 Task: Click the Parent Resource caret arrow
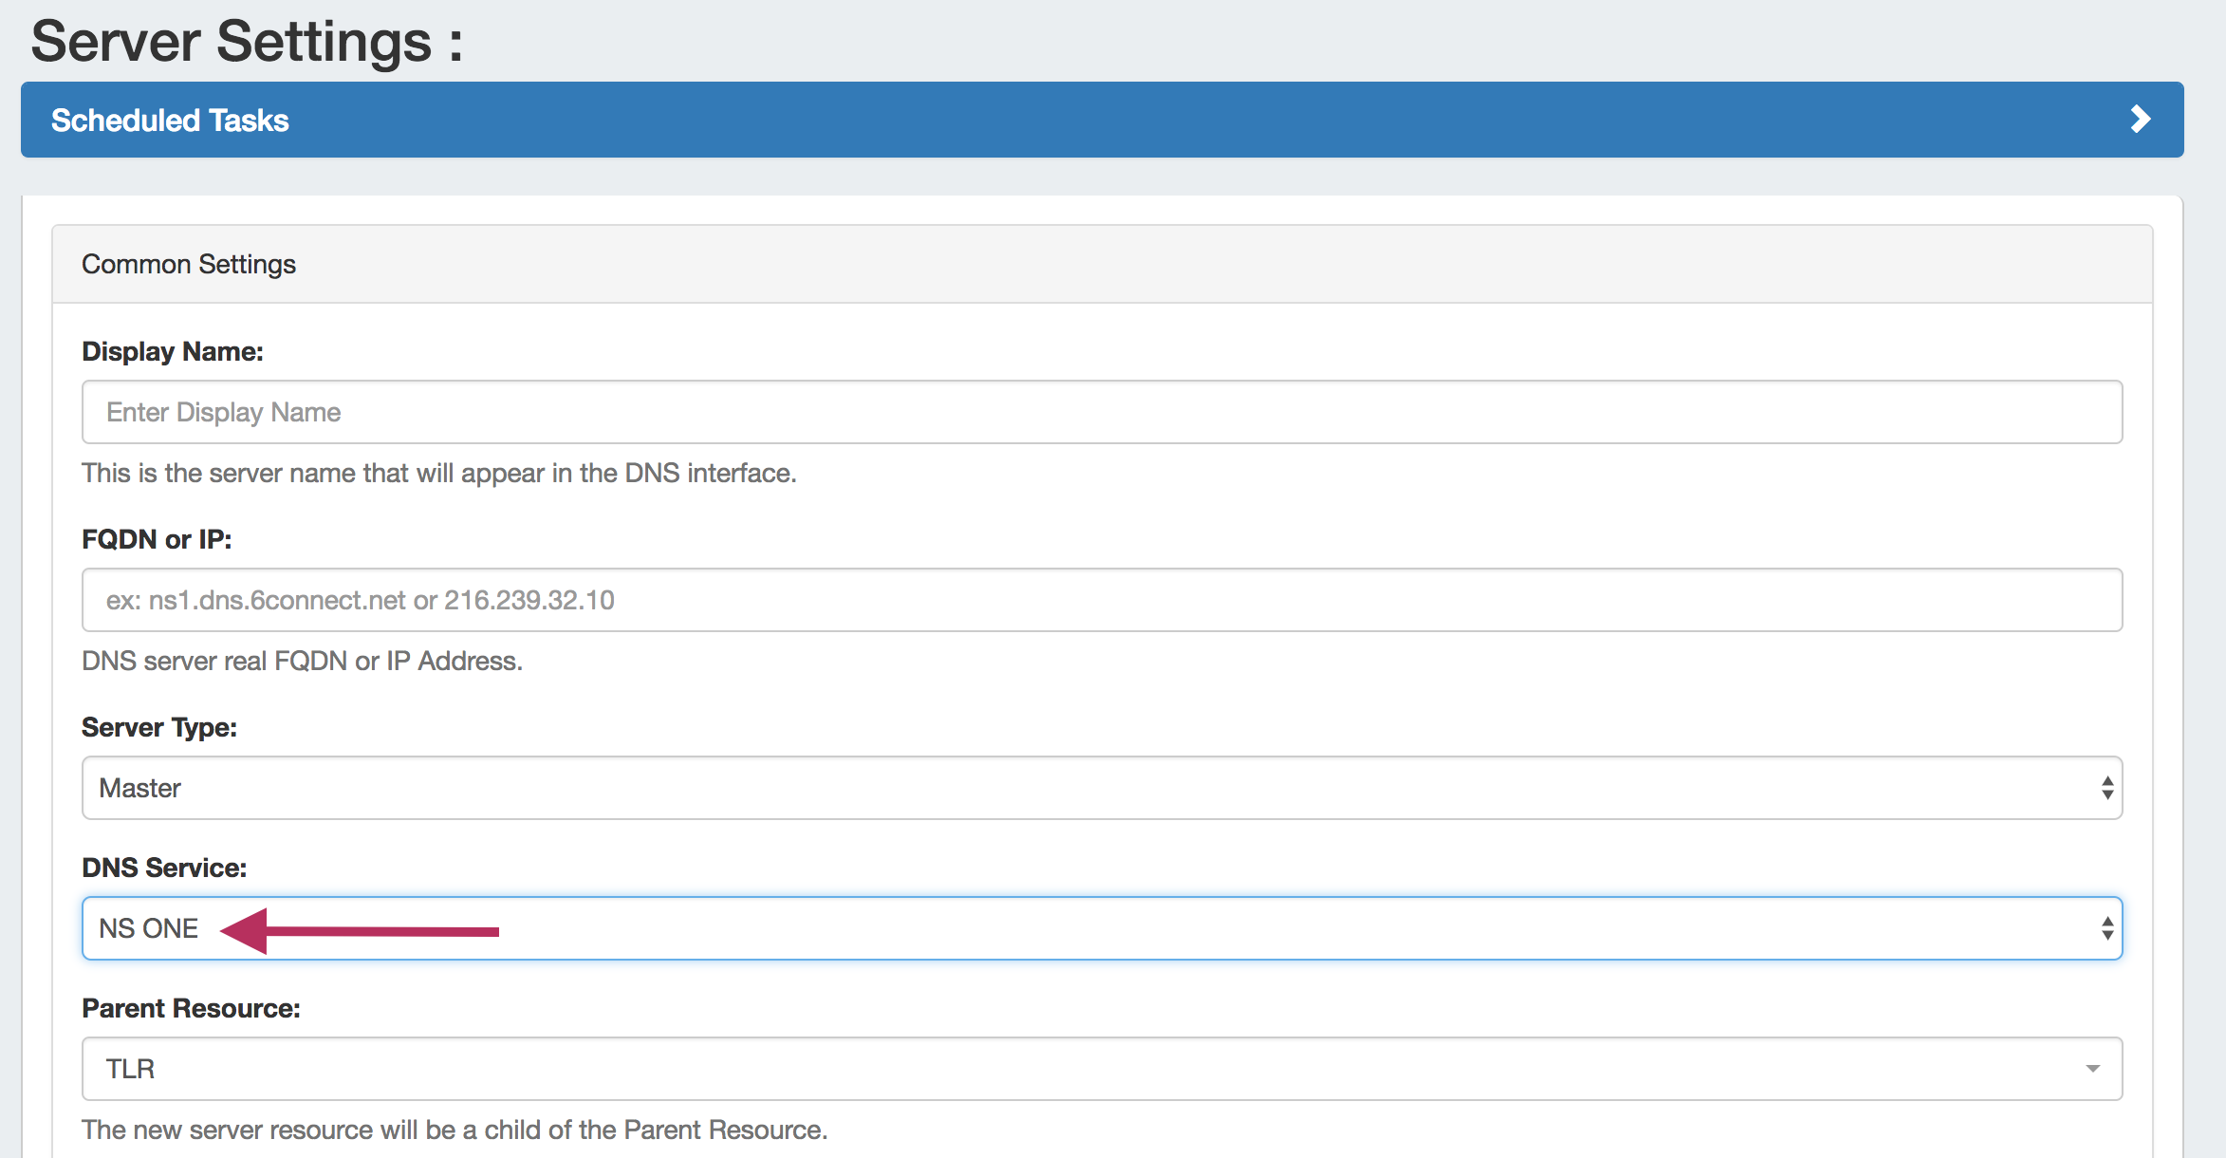coord(2092,1069)
